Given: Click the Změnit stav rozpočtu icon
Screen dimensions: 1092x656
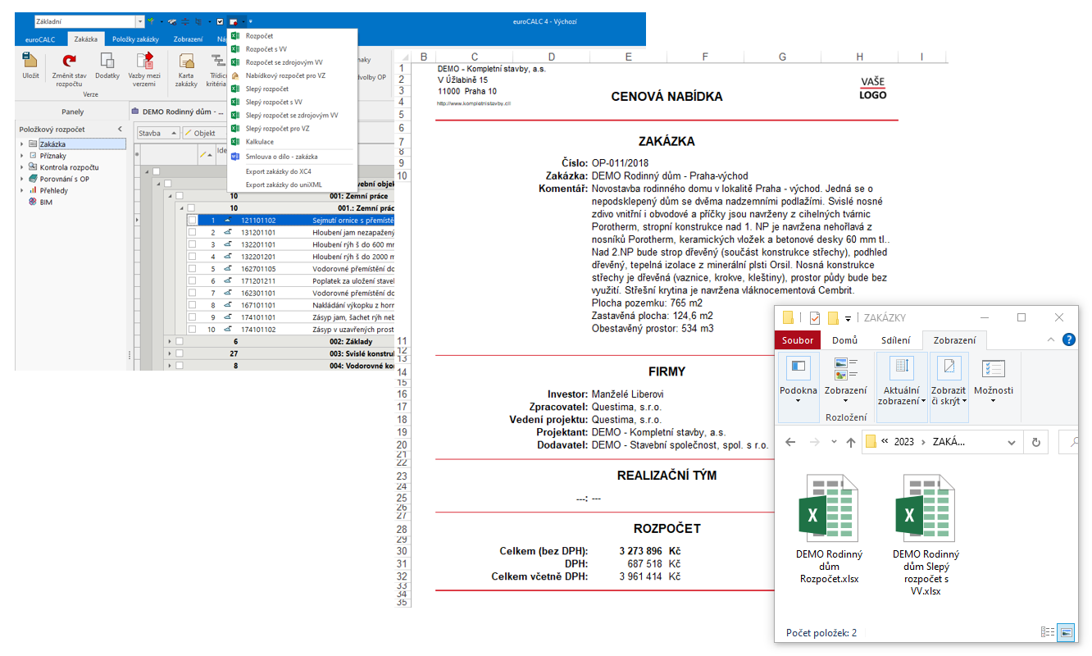Looking at the screenshot, I should pos(70,61).
